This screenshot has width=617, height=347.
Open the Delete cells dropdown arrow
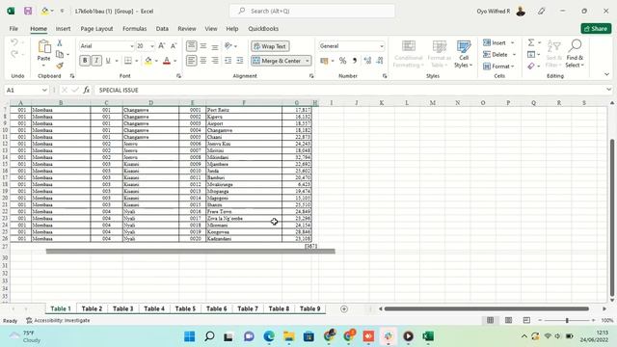[x=514, y=55]
